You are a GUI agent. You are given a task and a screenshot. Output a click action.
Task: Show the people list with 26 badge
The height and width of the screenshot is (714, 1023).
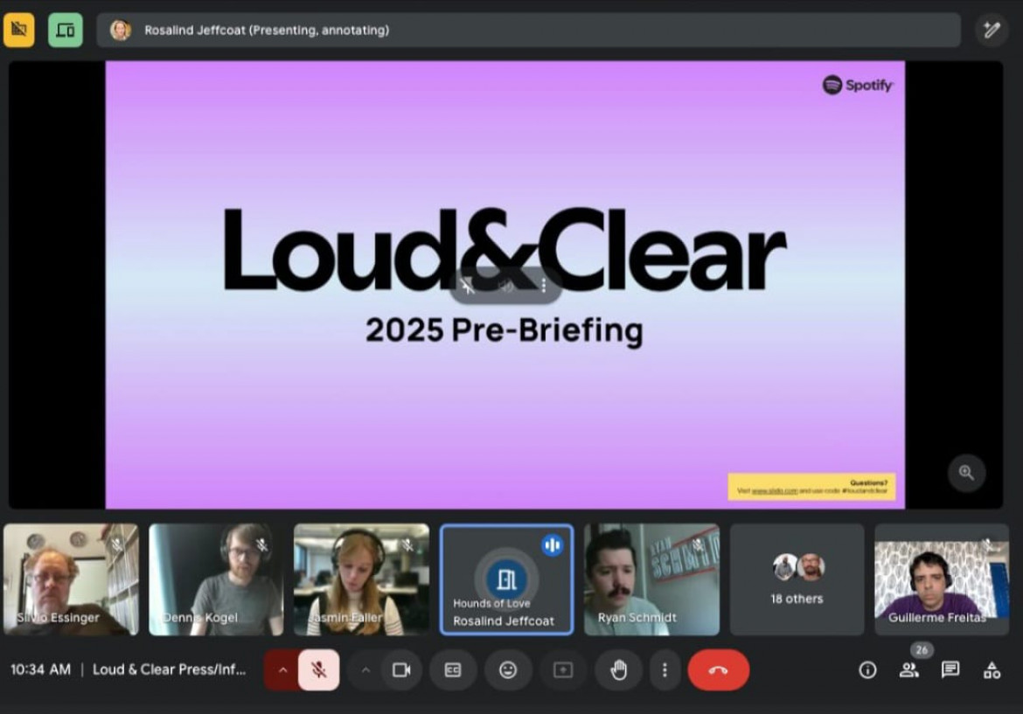coord(909,669)
